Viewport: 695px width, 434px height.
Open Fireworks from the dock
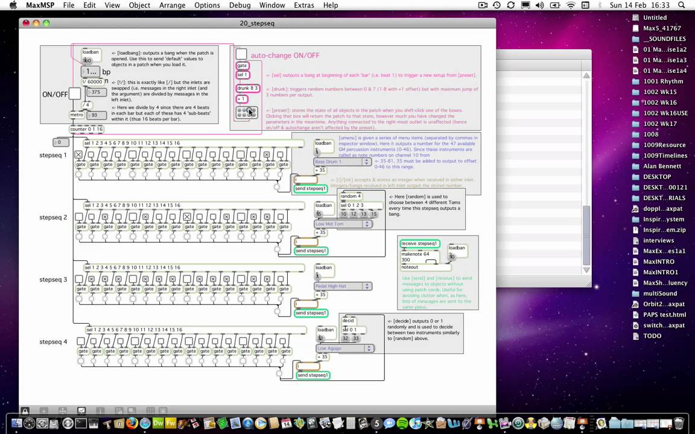(x=171, y=423)
